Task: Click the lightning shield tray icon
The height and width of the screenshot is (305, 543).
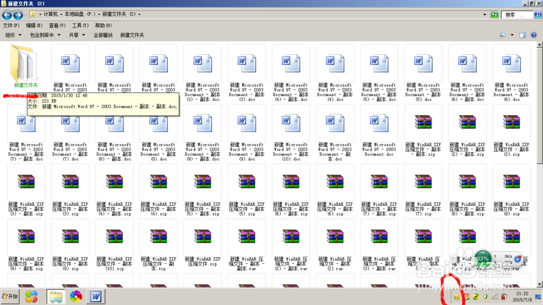Action: tap(485, 297)
